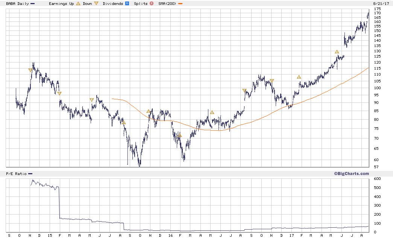Viewport: 393px width, 239px height.
Task: Click the dark blue BABA Daily legend swatch
Action: click(33, 3)
